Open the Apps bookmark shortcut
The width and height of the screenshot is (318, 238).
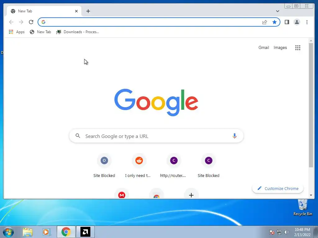17,32
